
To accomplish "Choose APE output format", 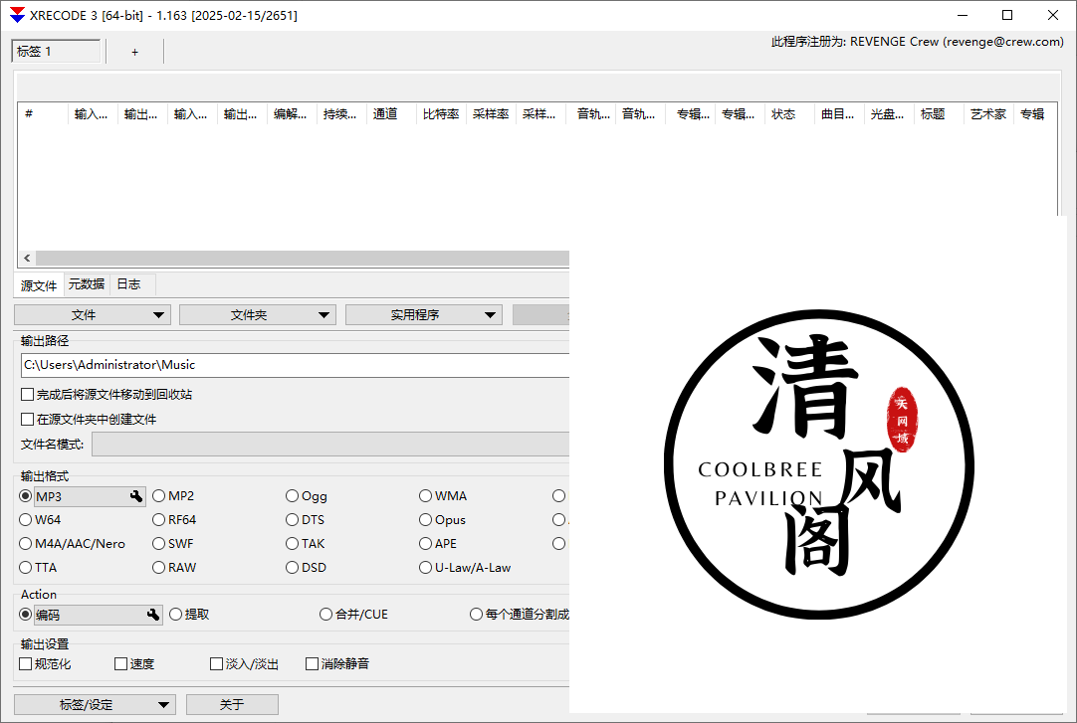I will (x=425, y=543).
